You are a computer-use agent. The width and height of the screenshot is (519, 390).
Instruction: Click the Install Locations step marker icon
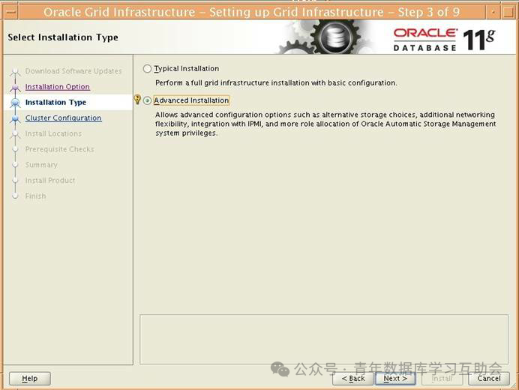click(x=15, y=134)
